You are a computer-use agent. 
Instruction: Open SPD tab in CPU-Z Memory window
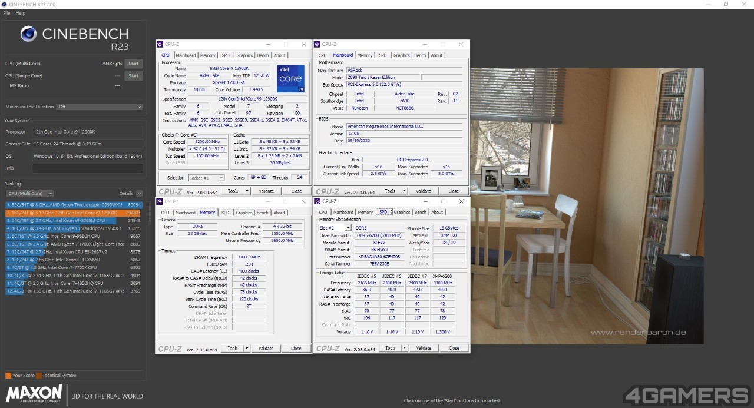pos(225,213)
